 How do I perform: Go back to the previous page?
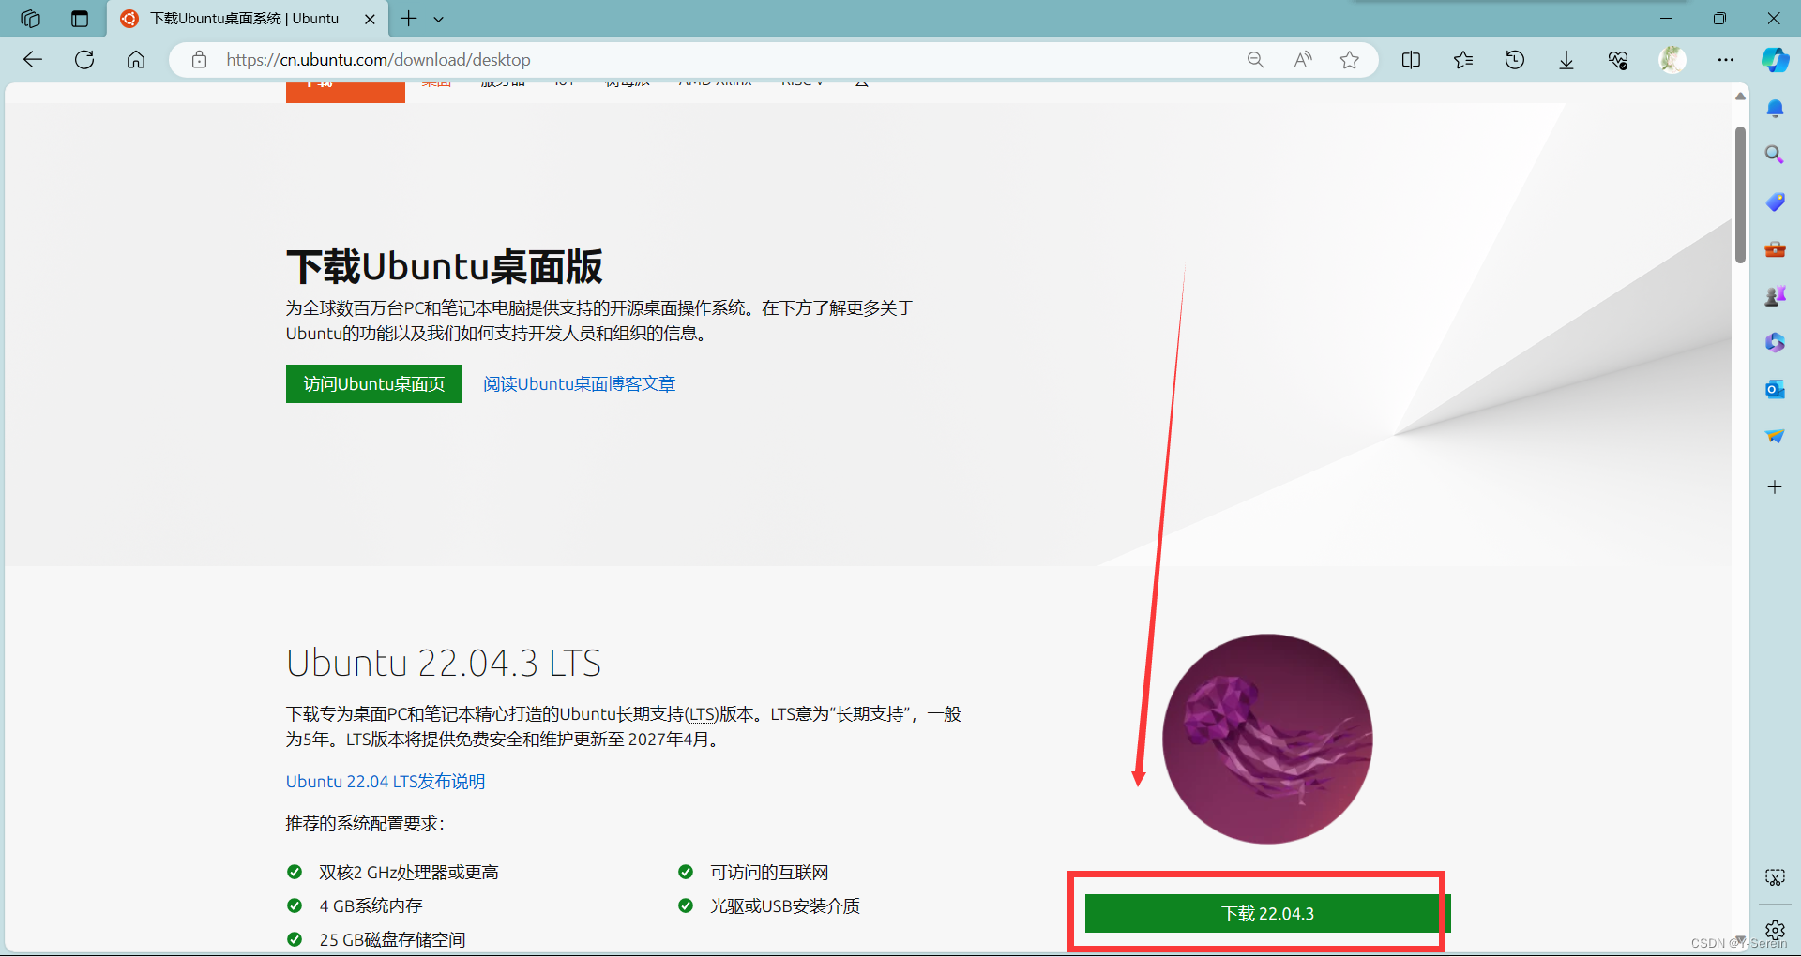pyautogui.click(x=33, y=60)
